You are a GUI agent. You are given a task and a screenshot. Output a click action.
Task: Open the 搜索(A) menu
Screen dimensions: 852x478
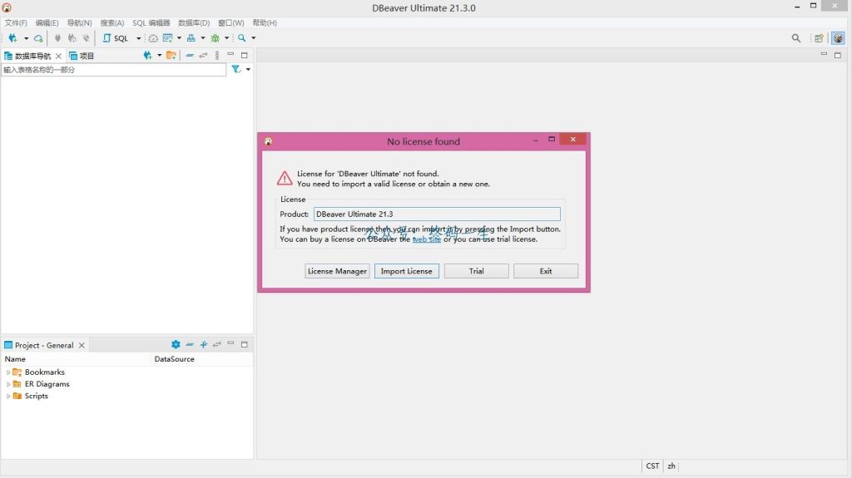(112, 22)
